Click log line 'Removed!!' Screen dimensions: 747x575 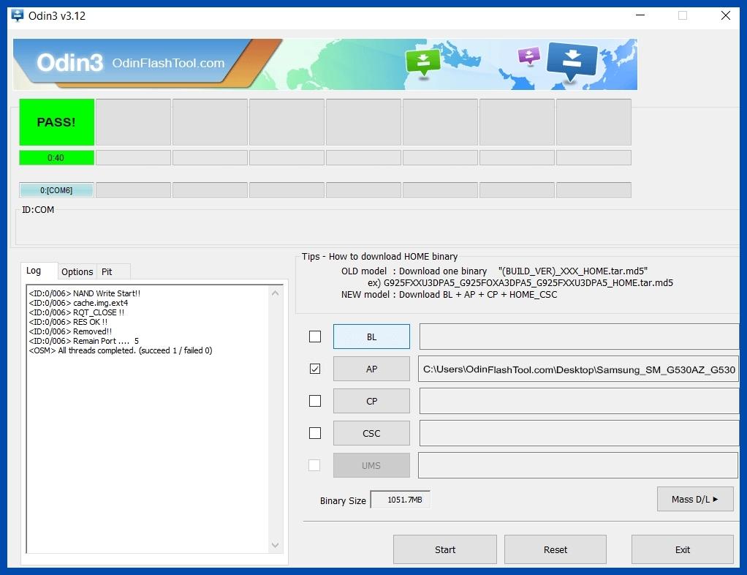[70, 331]
